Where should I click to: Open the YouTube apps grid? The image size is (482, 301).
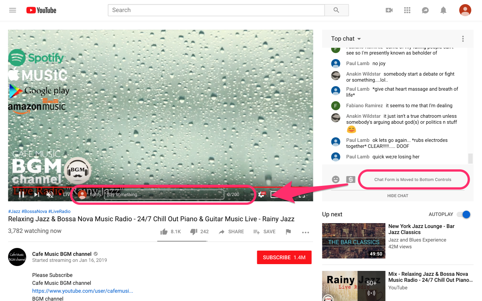click(x=407, y=10)
